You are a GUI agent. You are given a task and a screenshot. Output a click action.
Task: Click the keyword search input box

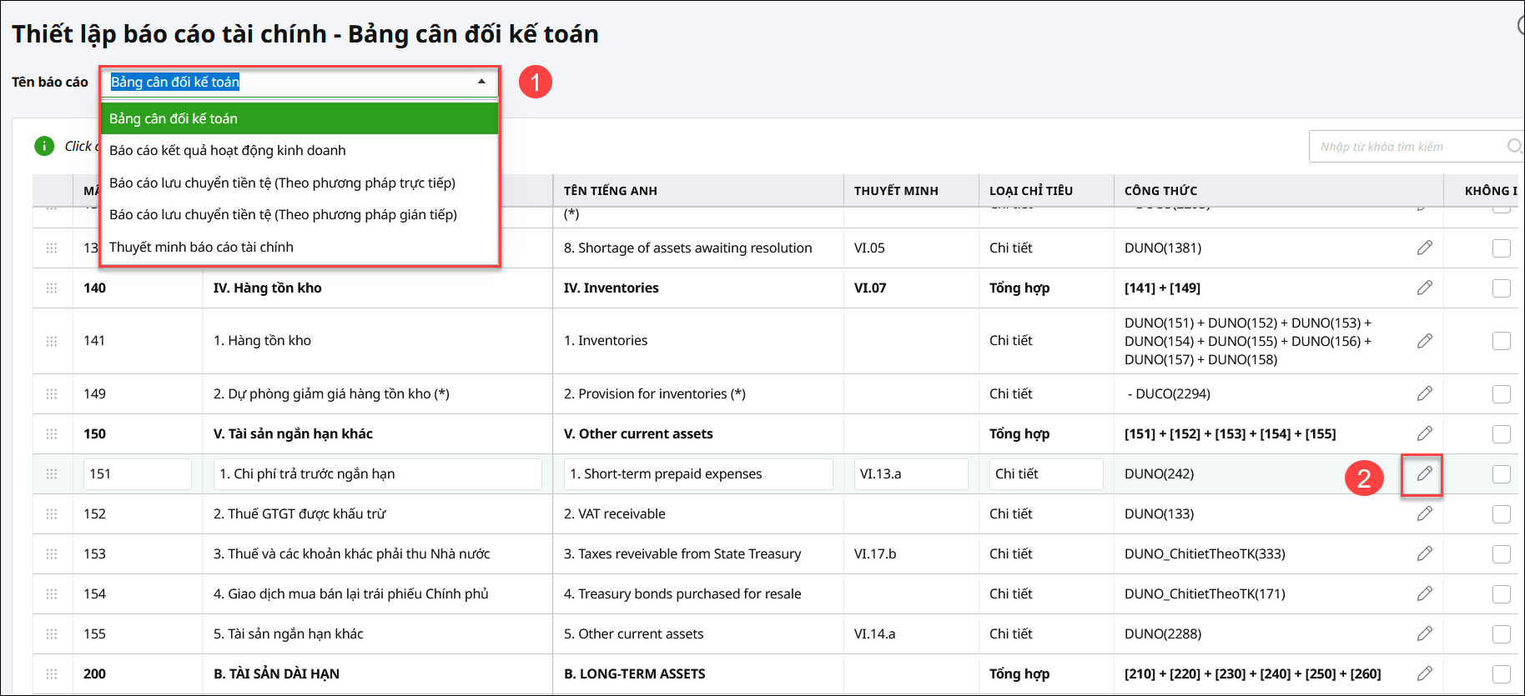(x=1410, y=147)
